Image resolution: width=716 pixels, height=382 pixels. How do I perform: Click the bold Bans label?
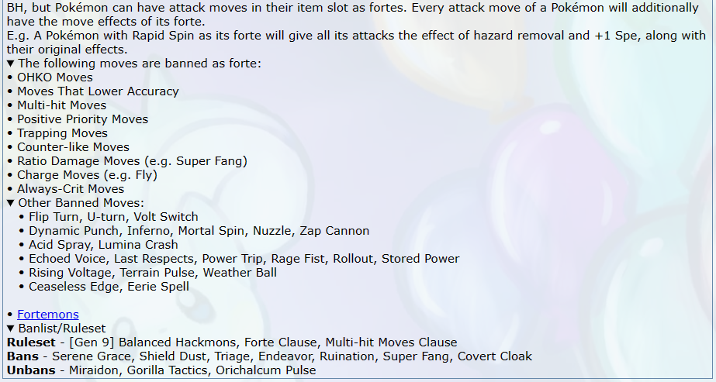point(22,356)
